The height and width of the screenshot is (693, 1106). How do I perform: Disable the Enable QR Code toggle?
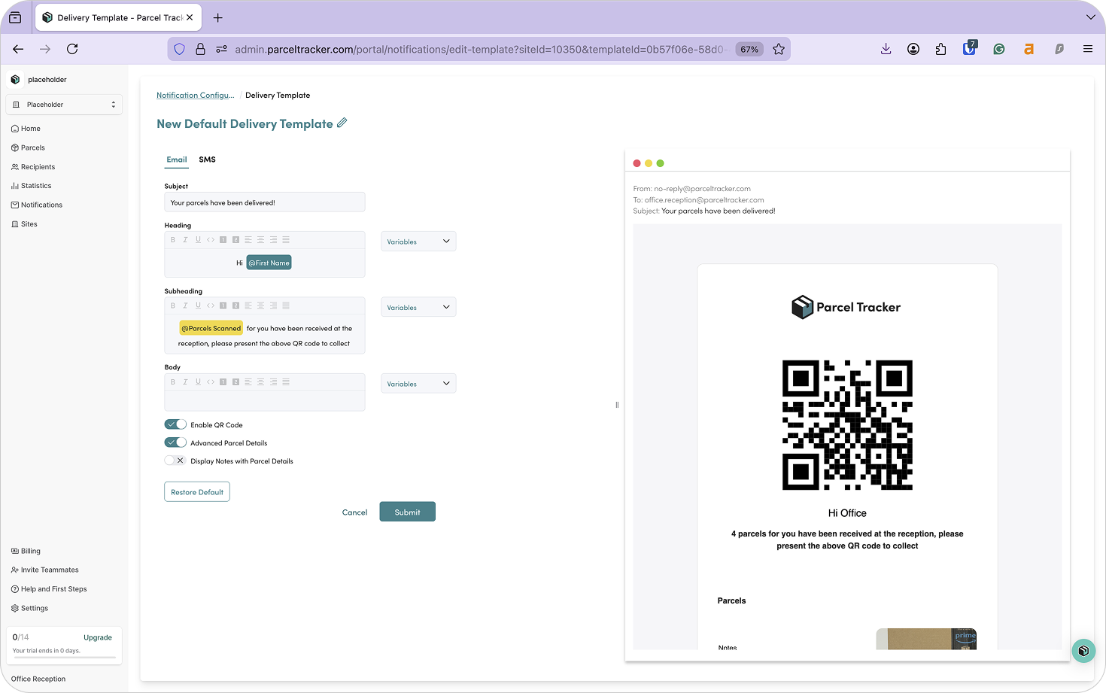(x=175, y=424)
